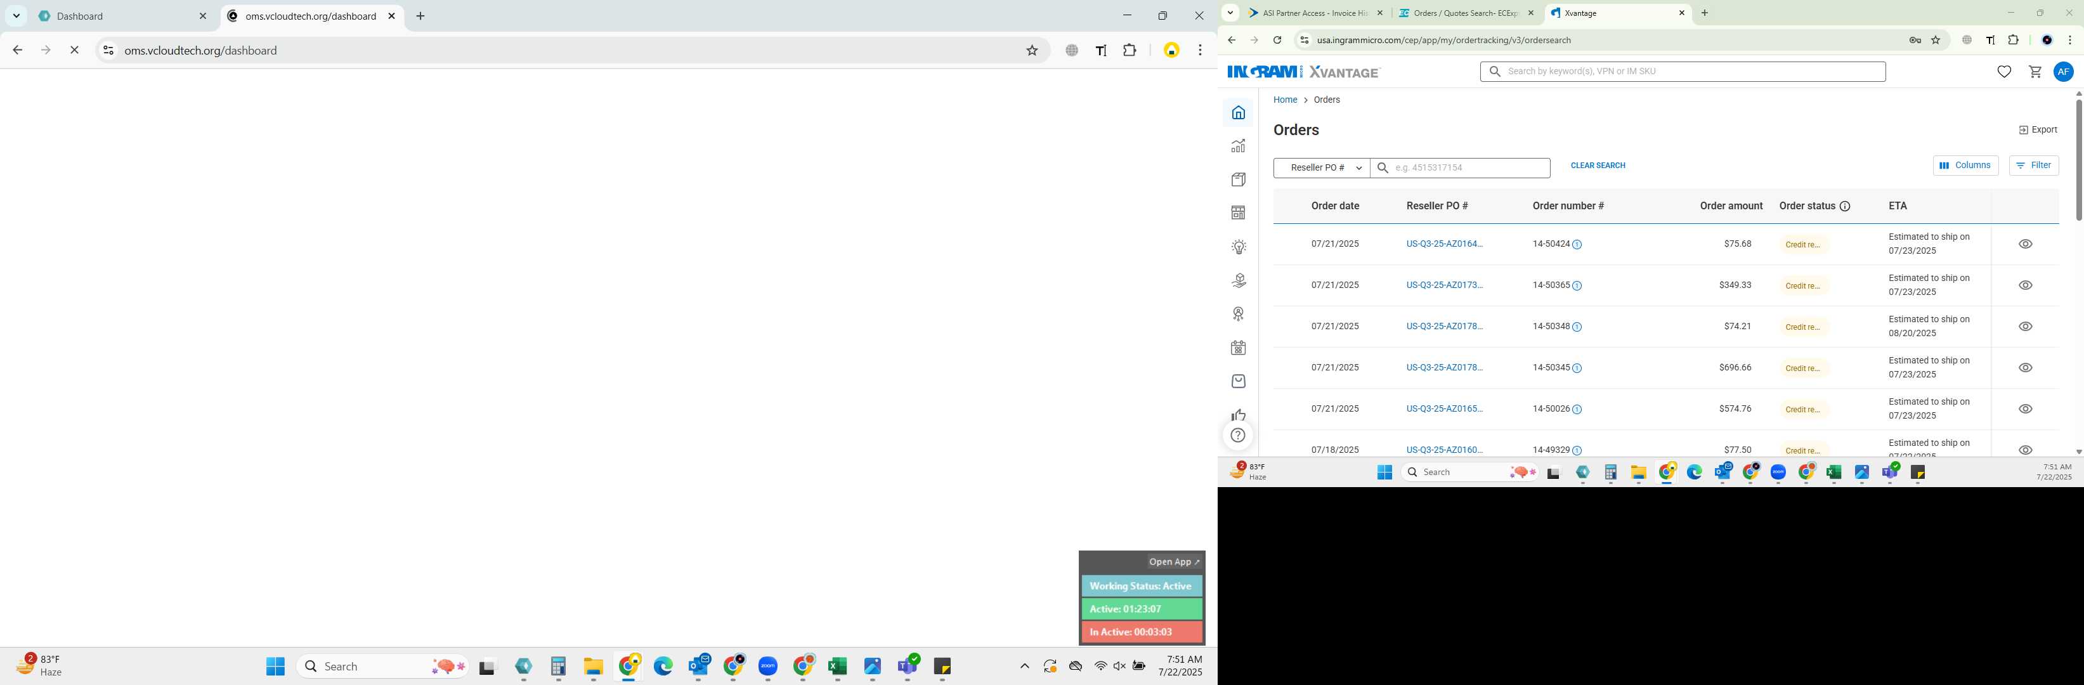This screenshot has width=2084, height=685.
Task: Select the Xvantage browser tab
Action: tap(1617, 13)
